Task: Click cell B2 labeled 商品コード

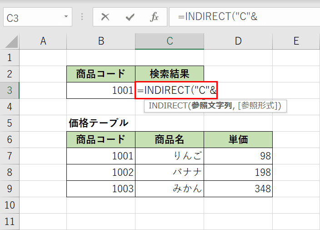Action: click(x=101, y=74)
